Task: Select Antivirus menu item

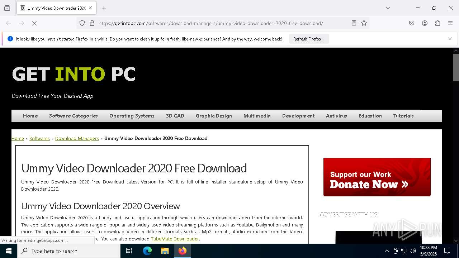Action: [336, 116]
